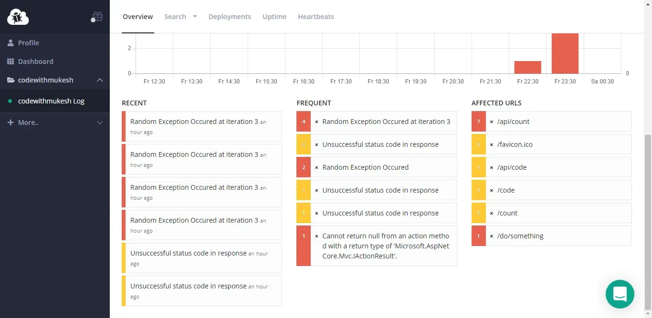Switch to the Deployments tab
The height and width of the screenshot is (318, 652).
(x=230, y=16)
